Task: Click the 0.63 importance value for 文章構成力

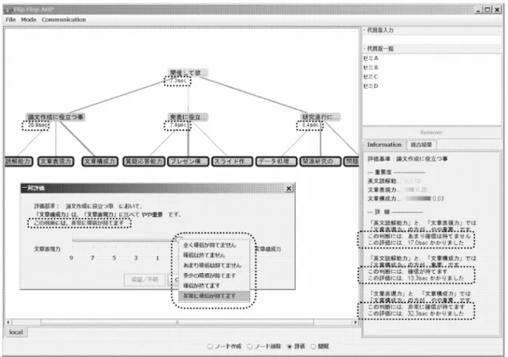Action: pos(439,199)
